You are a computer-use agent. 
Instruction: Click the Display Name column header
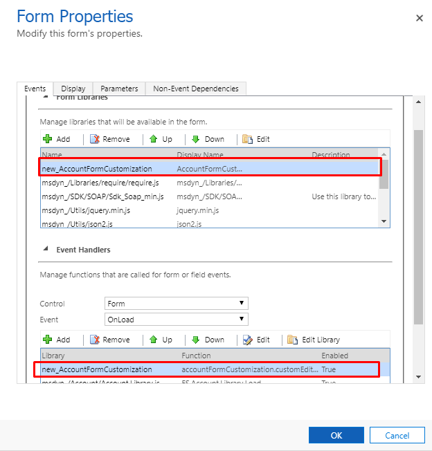point(200,154)
